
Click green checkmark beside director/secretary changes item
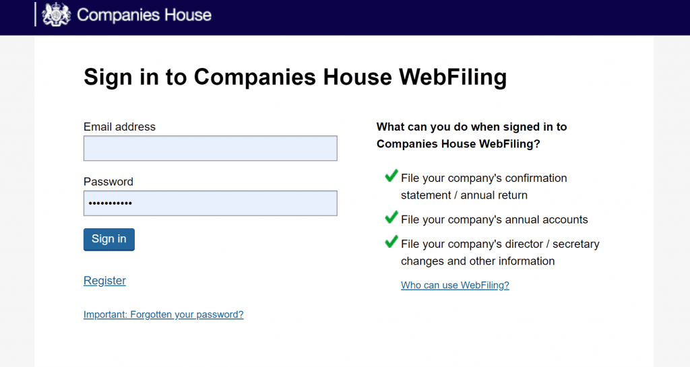click(391, 242)
